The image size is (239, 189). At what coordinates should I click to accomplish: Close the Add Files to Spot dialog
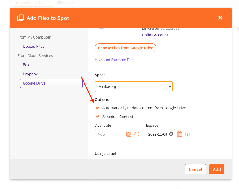point(220,18)
